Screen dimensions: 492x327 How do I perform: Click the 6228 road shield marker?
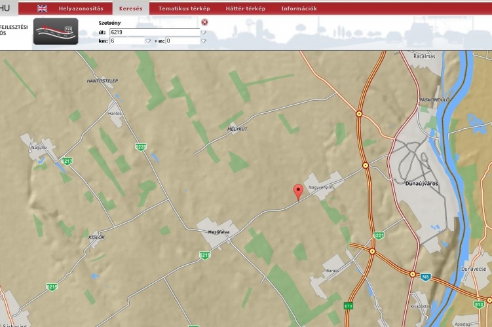click(141, 147)
